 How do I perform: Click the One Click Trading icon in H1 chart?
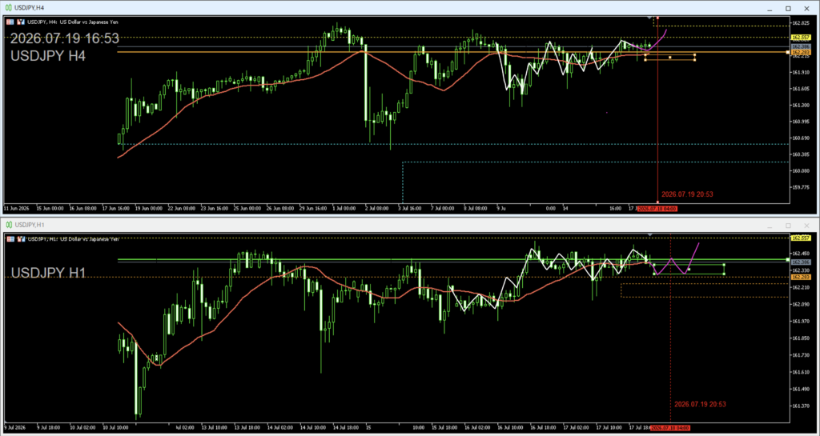pyautogui.click(x=20, y=238)
